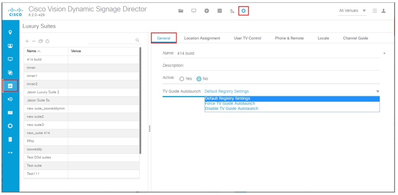The image size is (398, 195).
Task: Choose Disable TV Guide Autolaunch option
Action: point(292,109)
